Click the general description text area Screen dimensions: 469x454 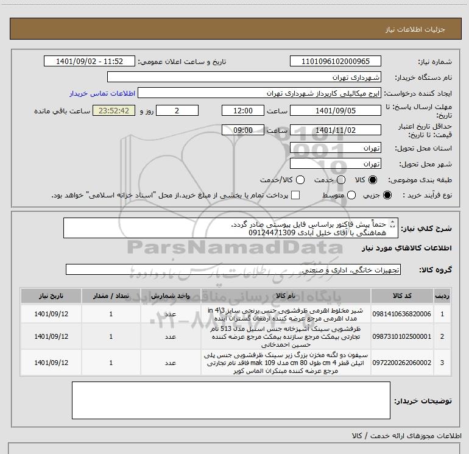[231, 228]
